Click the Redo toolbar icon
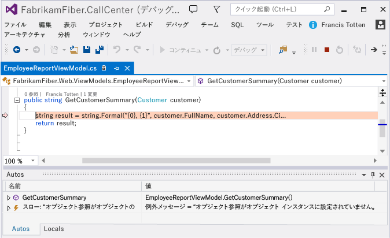Screen dimensions: 390x238 point(137,50)
